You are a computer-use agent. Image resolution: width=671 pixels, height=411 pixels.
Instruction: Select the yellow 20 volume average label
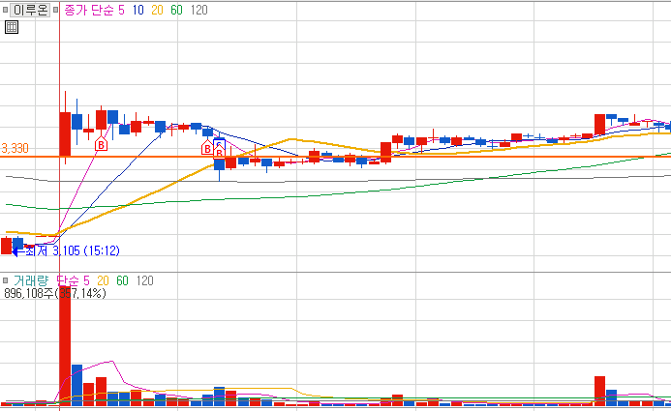(103, 280)
